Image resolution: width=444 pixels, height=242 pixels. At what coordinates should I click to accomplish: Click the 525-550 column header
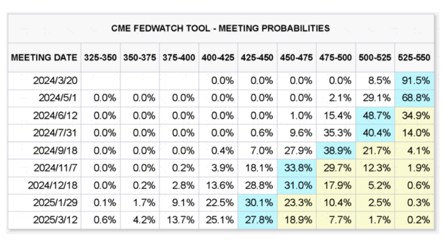click(x=415, y=58)
